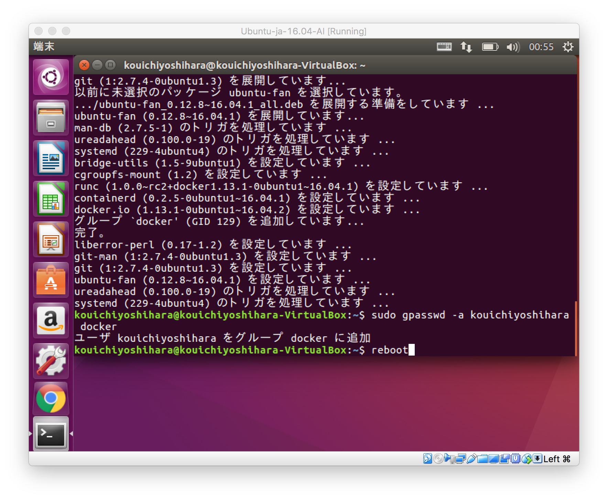This screenshot has width=608, height=500.
Task: Open the Files manager from launcher
Action: tap(51, 118)
